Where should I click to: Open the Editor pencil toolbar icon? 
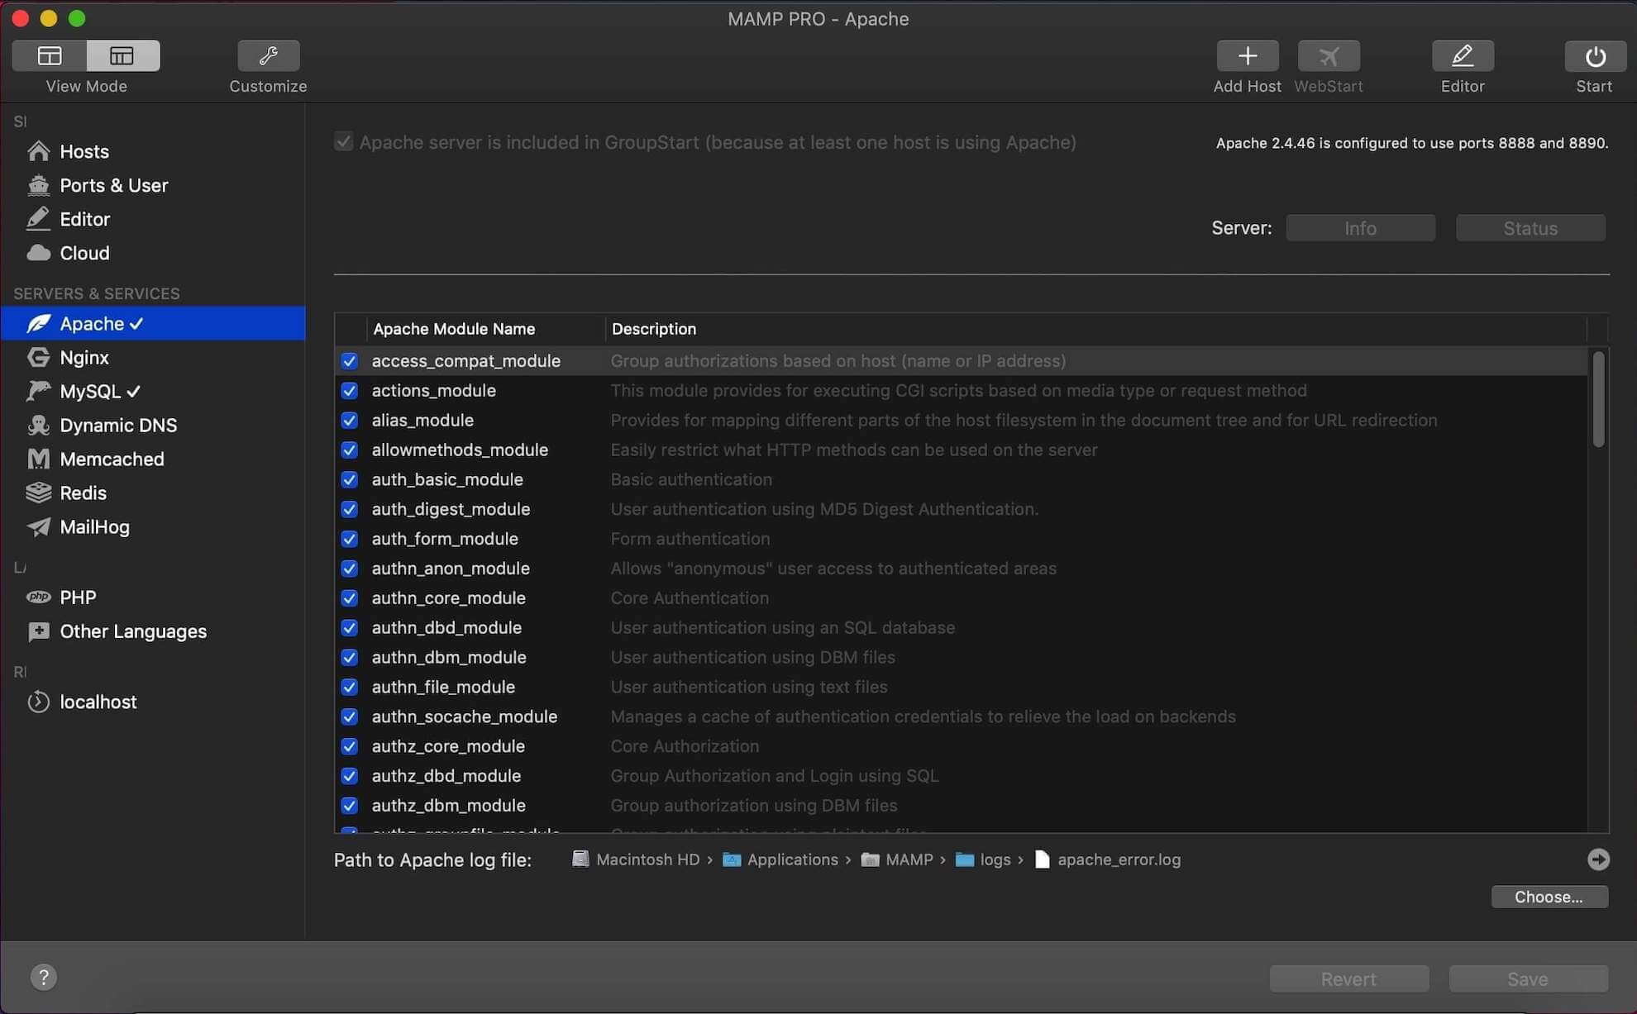pyautogui.click(x=1462, y=56)
